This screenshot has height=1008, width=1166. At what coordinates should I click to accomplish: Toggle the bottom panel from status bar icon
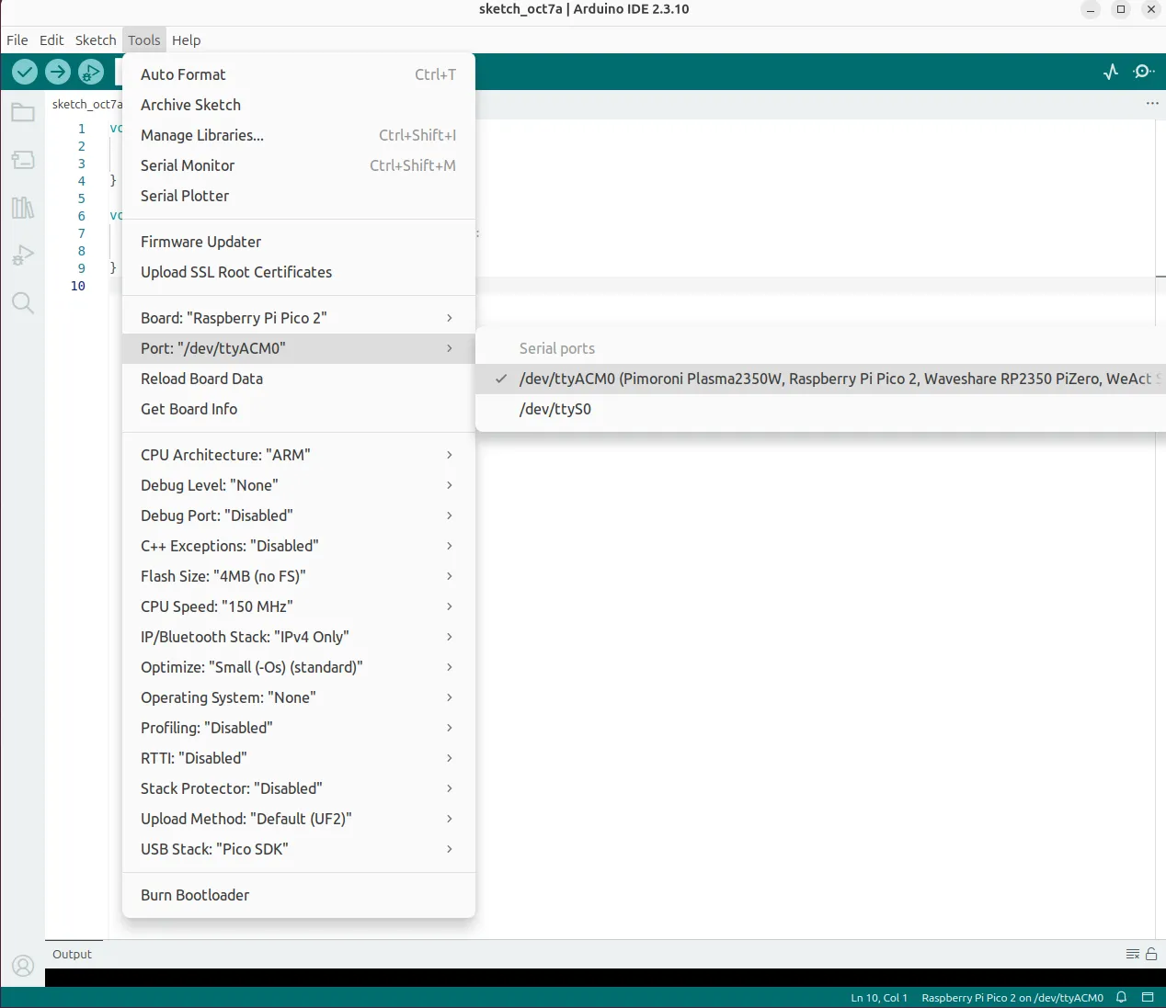click(1148, 997)
